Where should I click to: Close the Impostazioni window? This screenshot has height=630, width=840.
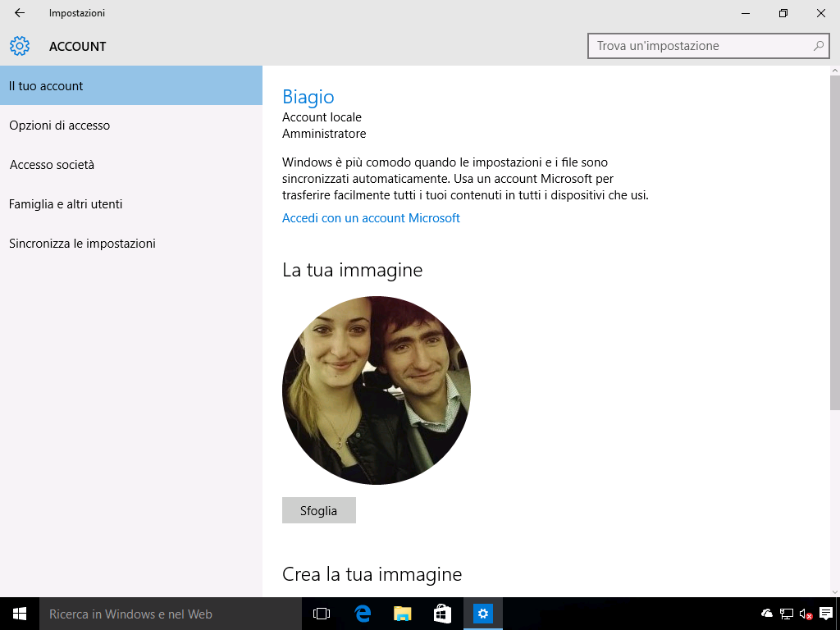(x=820, y=13)
